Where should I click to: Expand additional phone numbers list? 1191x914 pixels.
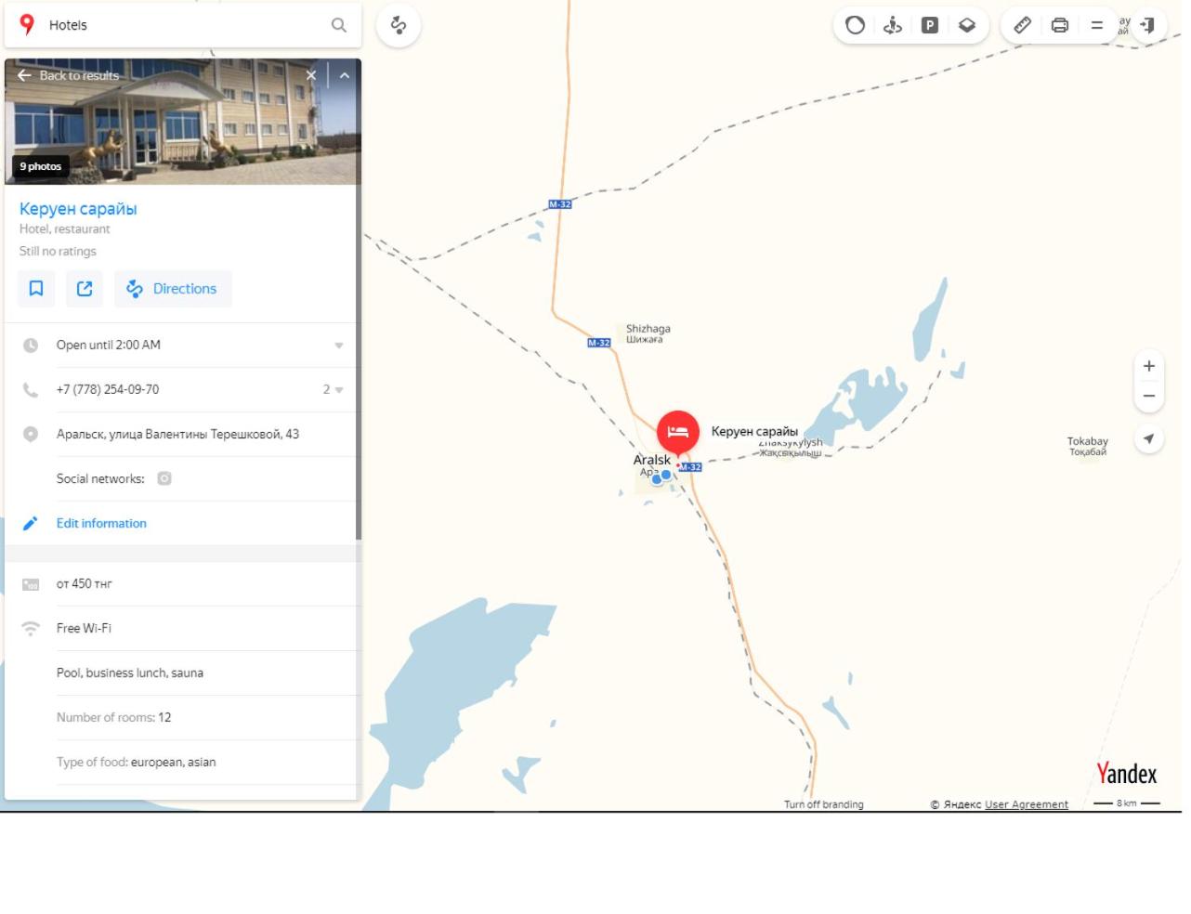tap(334, 390)
